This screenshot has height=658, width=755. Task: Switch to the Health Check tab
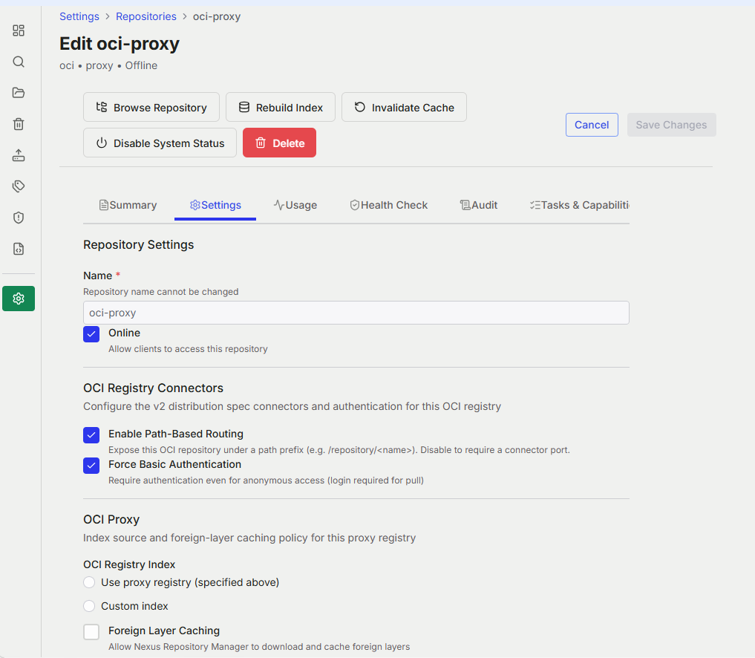coord(388,205)
